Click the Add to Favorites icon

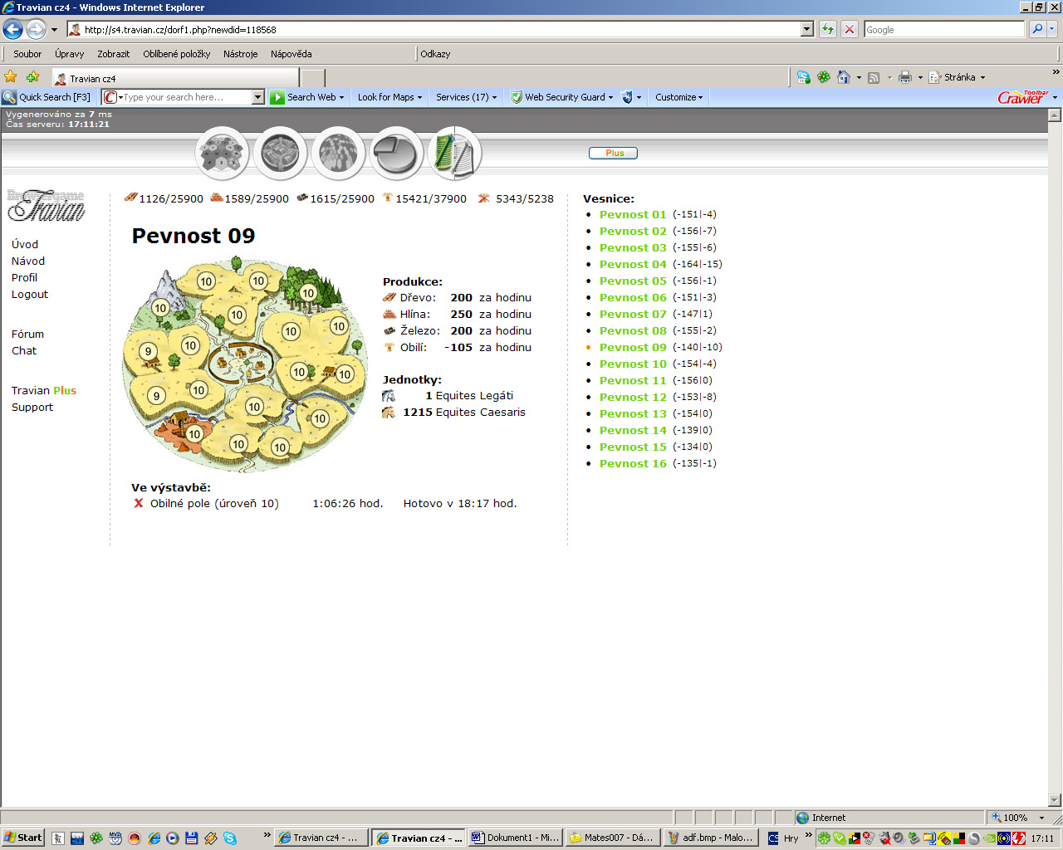click(33, 77)
